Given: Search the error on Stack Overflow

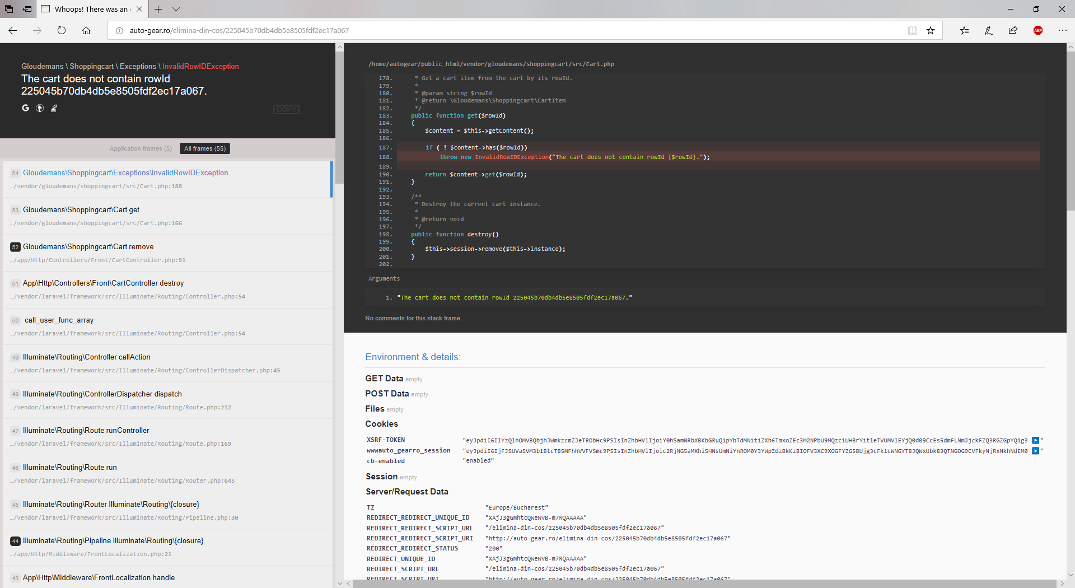Looking at the screenshot, I should click(54, 108).
